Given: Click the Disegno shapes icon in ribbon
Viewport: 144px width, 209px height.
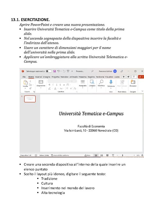Looking at the screenshot, I should click(x=92, y=82).
